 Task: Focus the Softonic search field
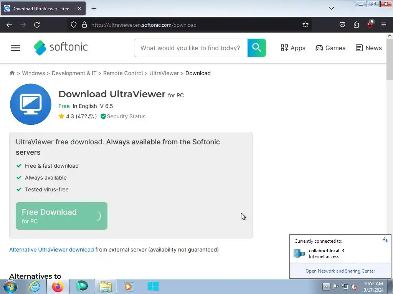tap(191, 48)
